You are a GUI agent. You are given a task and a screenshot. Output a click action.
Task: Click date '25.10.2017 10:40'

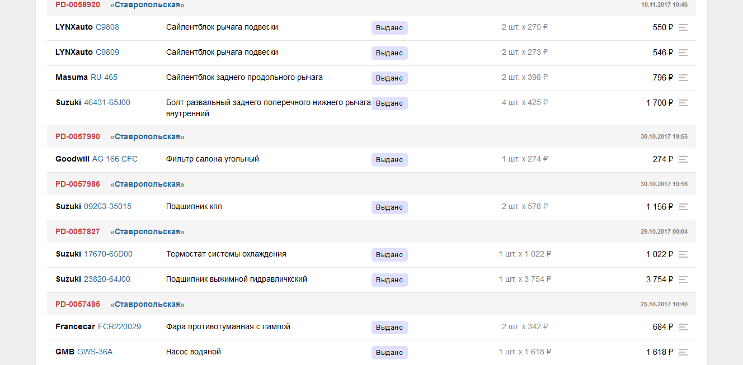(x=664, y=304)
